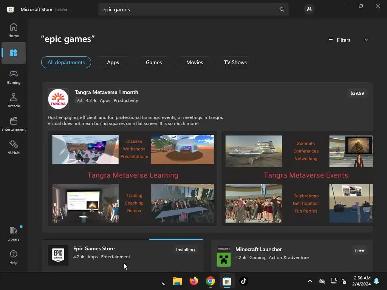This screenshot has width=387, height=290.
Task: Click the Minecraft Launcher creeper icon
Action: (x=224, y=256)
